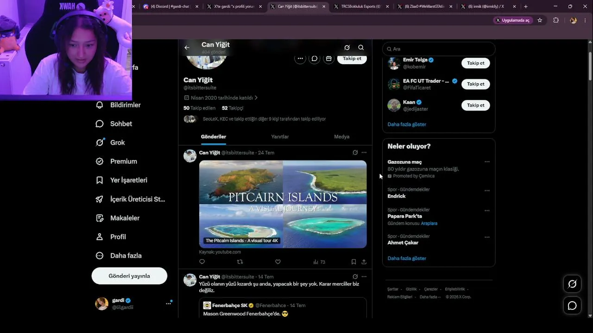Play the Pitcairn Islands video thumbnail
The height and width of the screenshot is (333, 593).
pos(283,204)
